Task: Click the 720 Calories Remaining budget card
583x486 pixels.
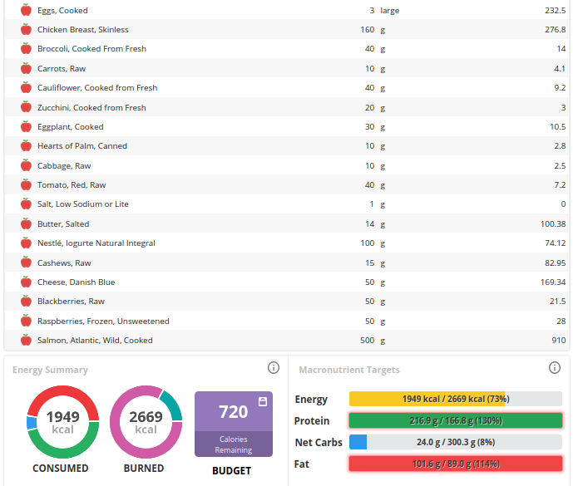Action: [x=234, y=424]
